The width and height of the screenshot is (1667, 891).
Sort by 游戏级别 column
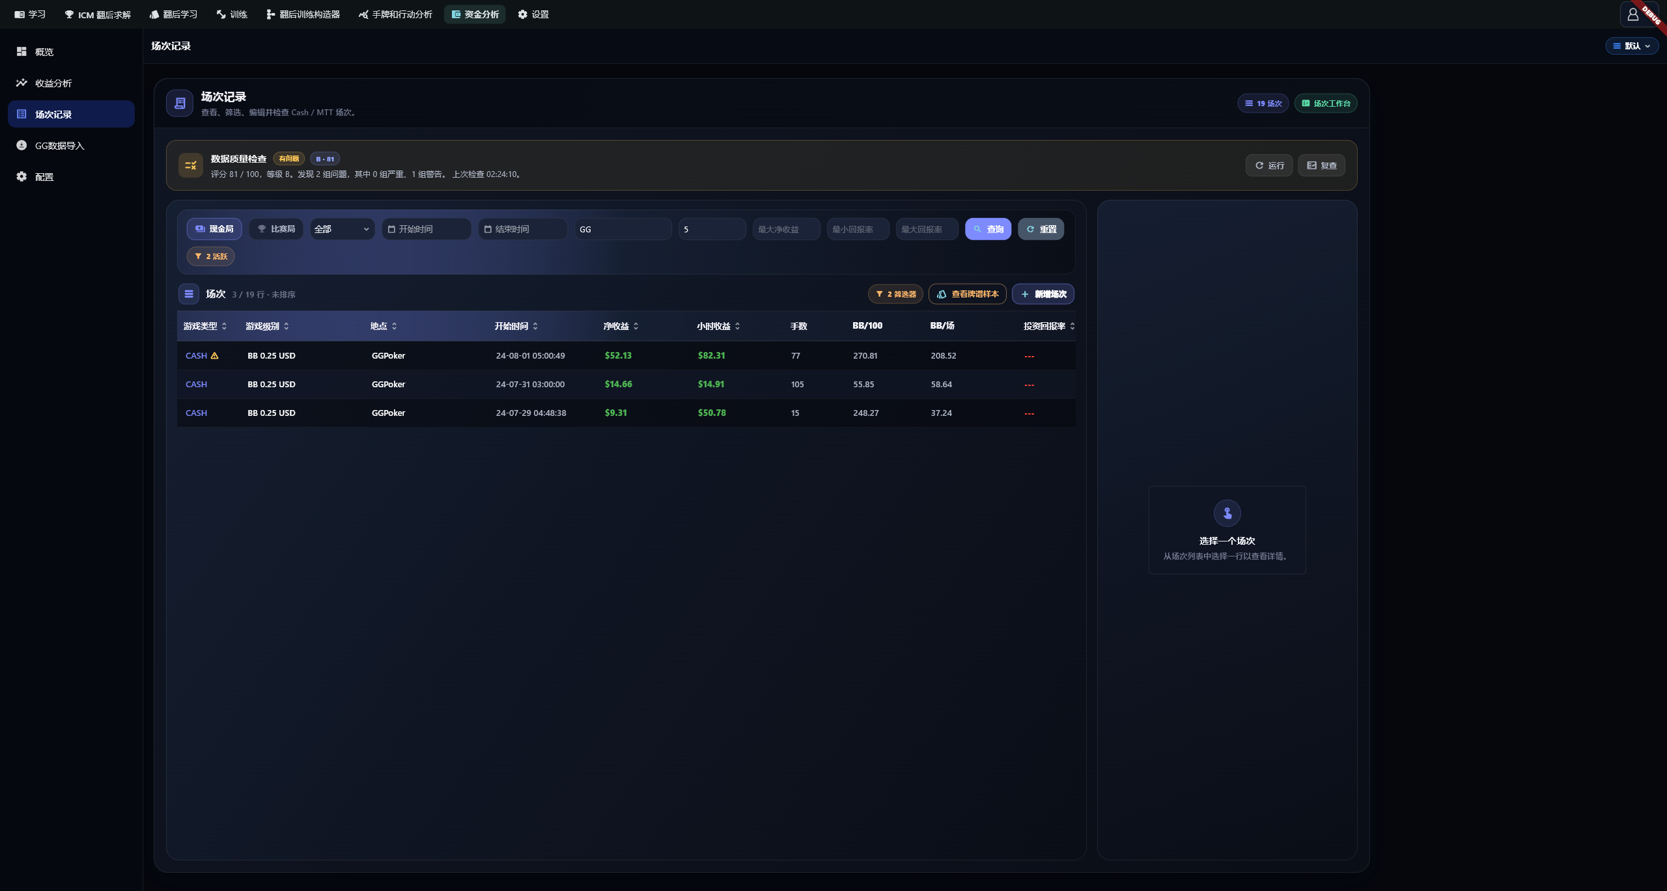(x=267, y=326)
